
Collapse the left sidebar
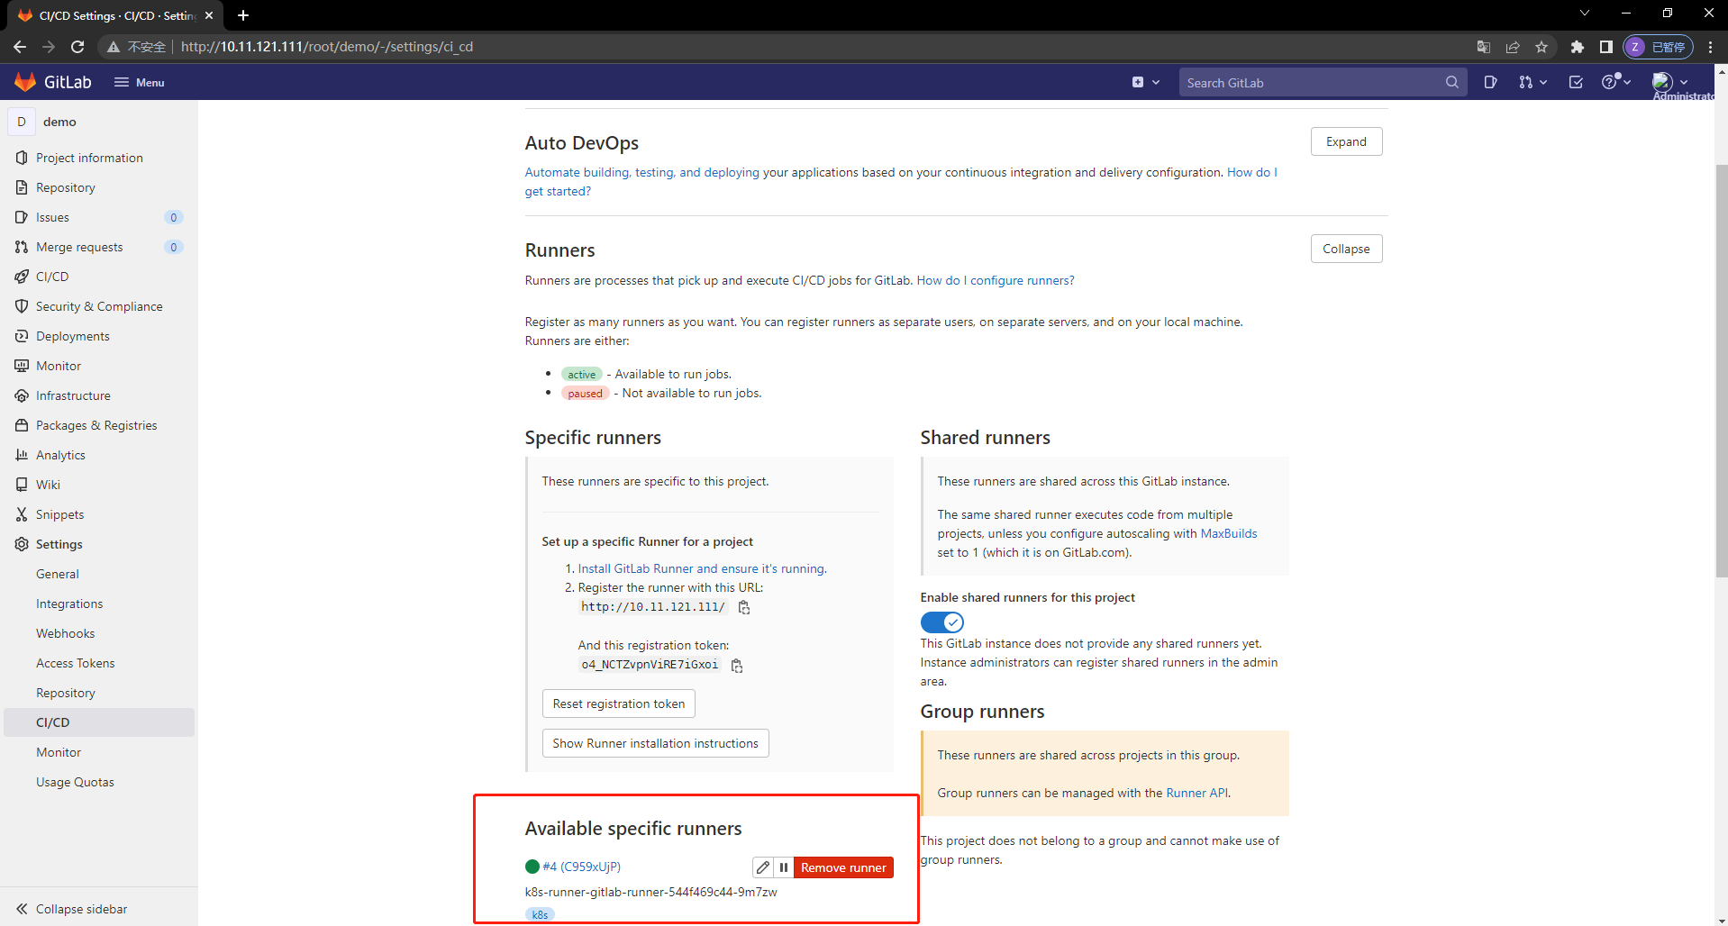(72, 909)
